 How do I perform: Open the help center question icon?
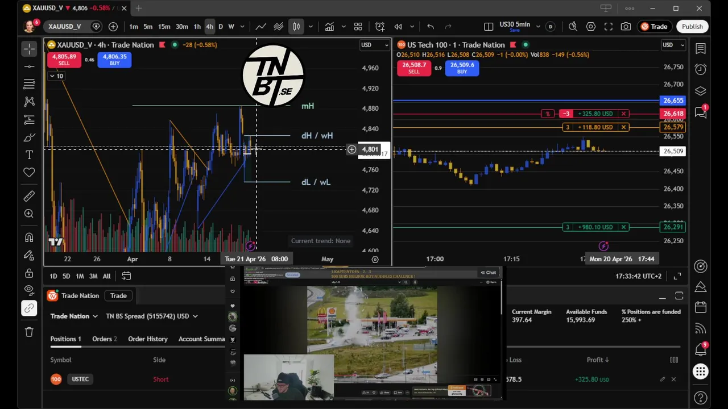pos(701,398)
